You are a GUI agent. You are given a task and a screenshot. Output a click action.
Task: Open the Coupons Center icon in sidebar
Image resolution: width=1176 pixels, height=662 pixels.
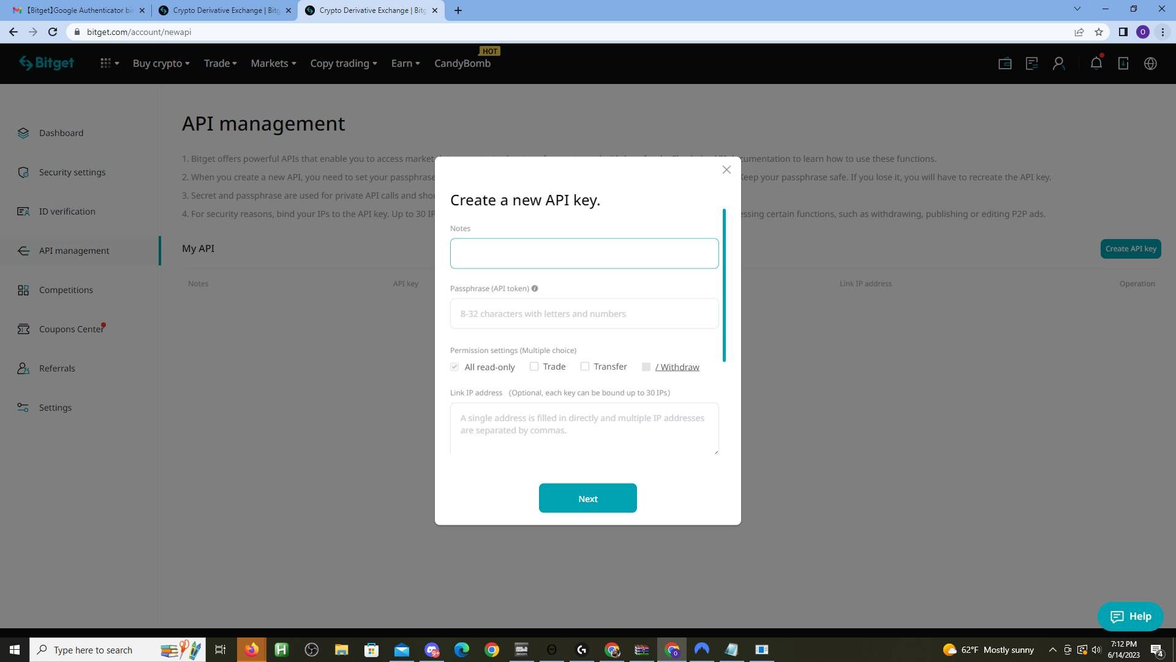[x=23, y=329]
